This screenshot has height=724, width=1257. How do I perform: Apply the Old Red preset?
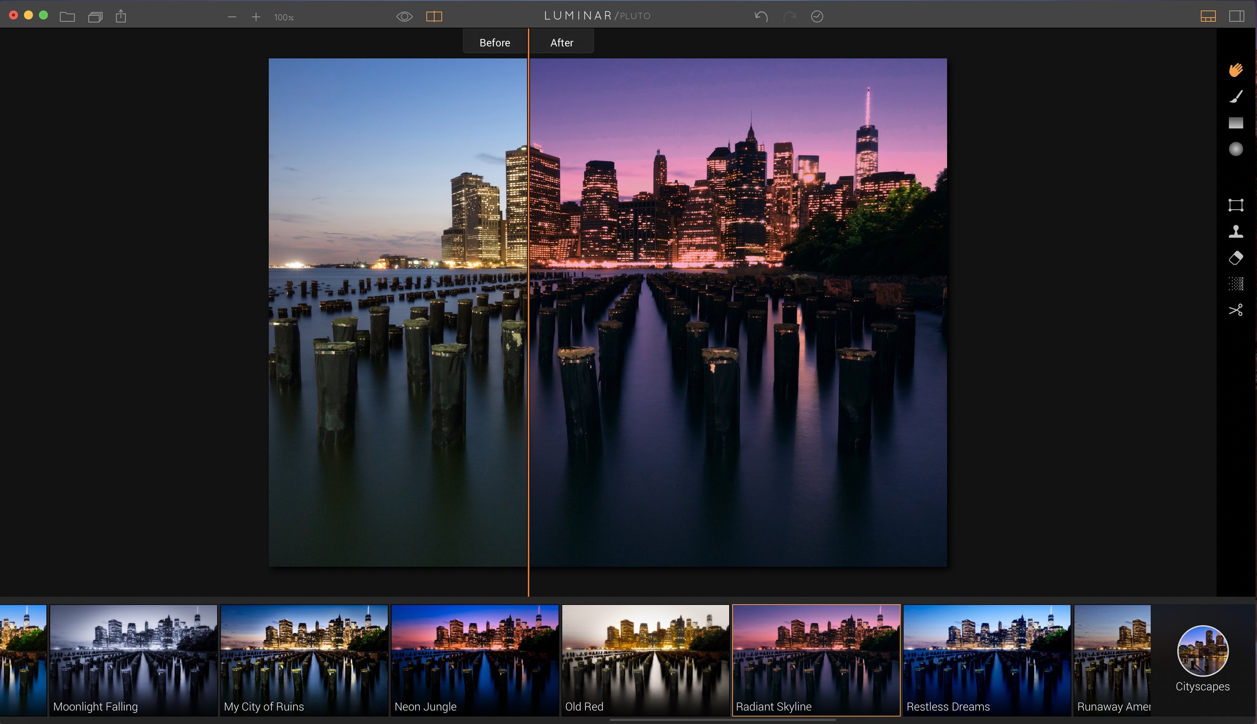click(x=645, y=660)
